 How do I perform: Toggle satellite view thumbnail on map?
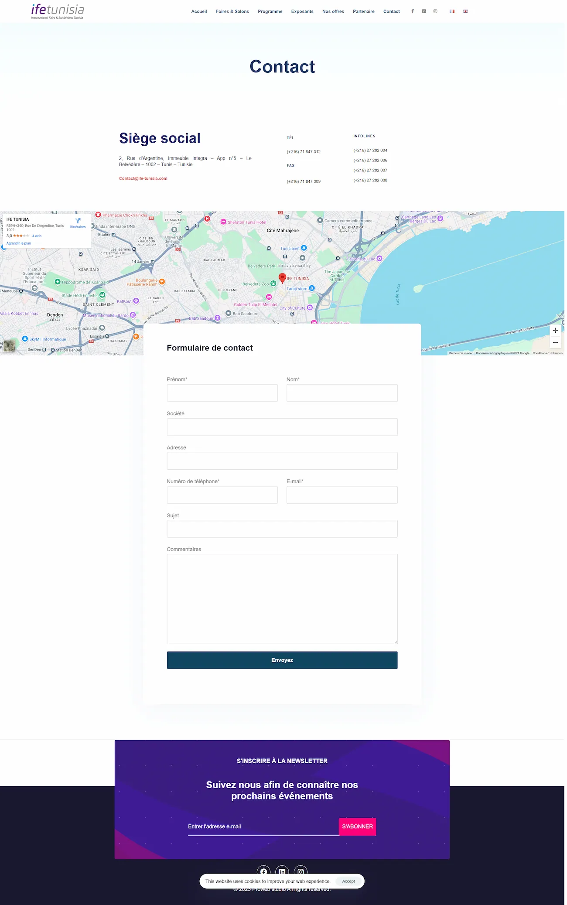(x=9, y=346)
